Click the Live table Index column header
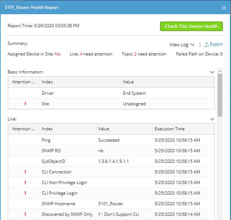231x220 pixels. [68, 129]
